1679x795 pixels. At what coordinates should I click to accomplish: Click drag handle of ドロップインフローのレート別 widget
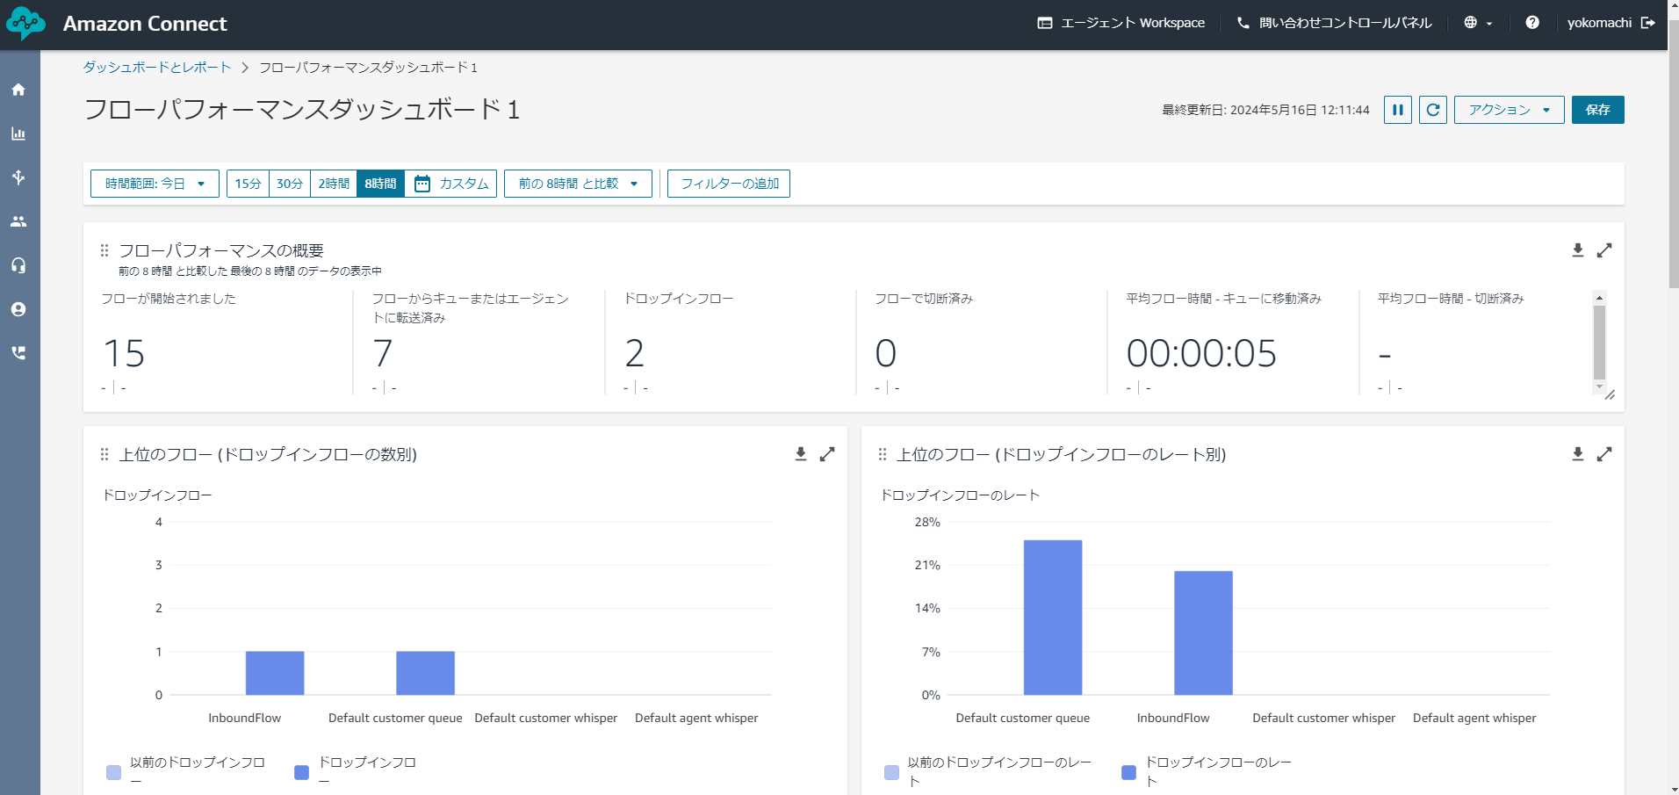(x=883, y=454)
